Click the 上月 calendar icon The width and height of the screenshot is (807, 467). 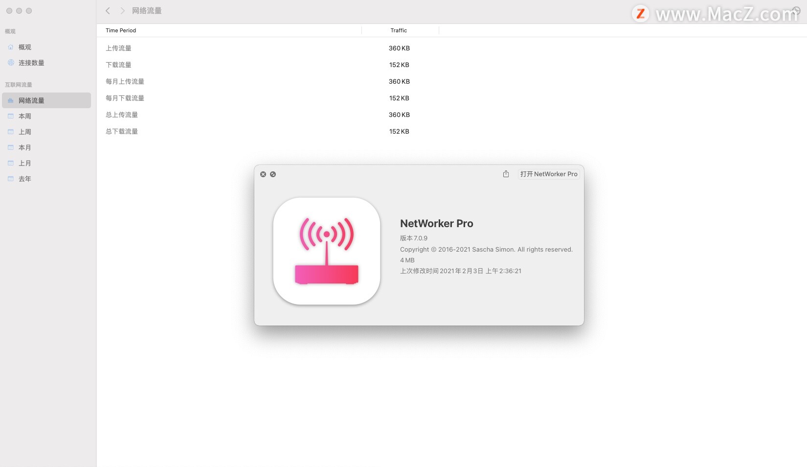[x=11, y=163]
